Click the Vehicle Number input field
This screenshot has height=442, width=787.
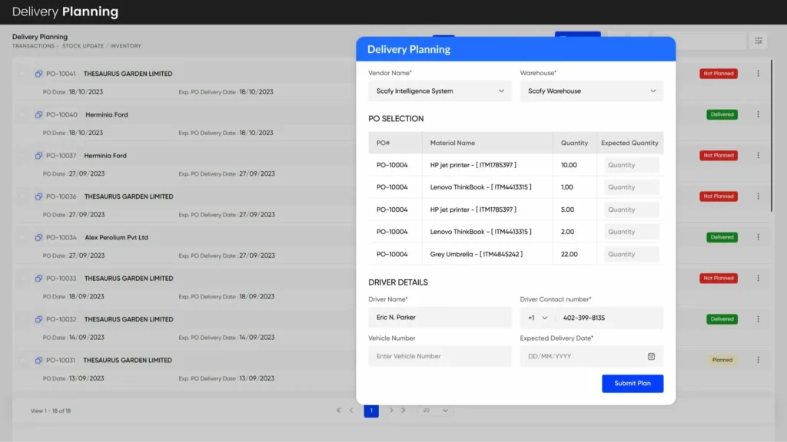click(x=440, y=356)
